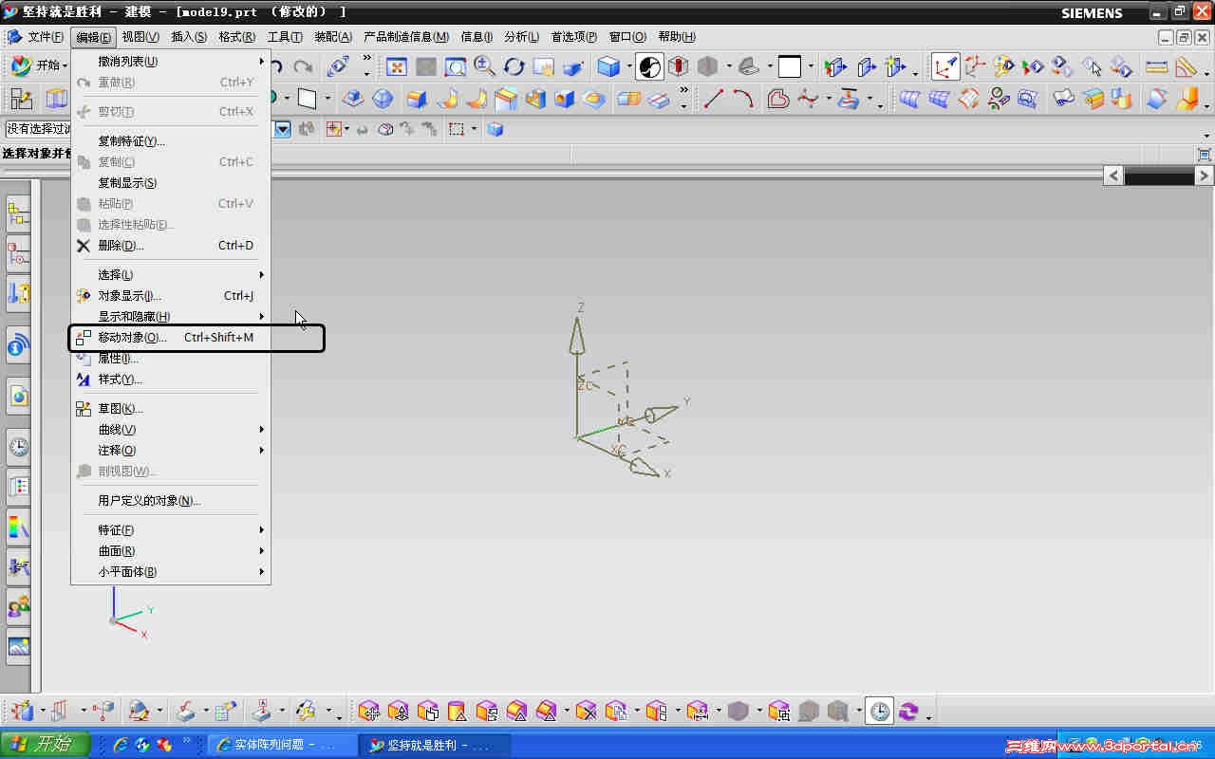Viewport: 1215px width, 759px height.
Task: Click the Redo arrow icon in the toolbar
Action: [x=303, y=66]
